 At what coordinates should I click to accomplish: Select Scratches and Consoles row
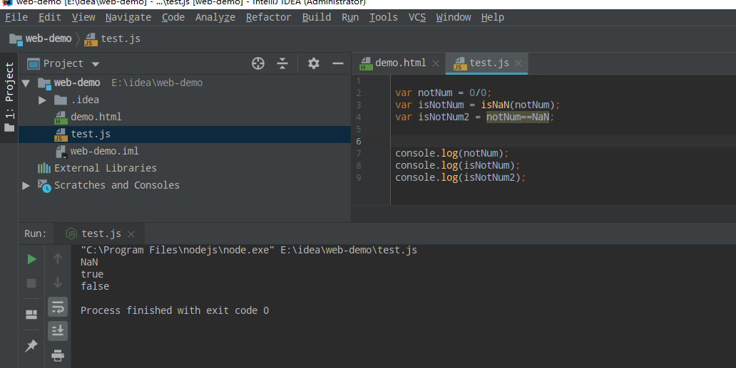coord(185,185)
